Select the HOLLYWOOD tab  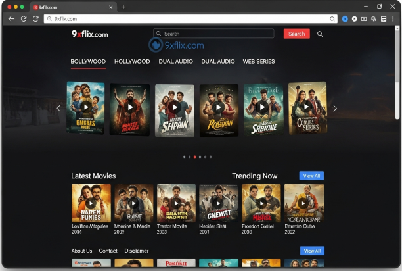click(132, 62)
